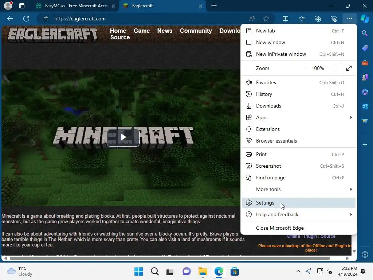This screenshot has height=280, width=373.
Task: Click the Community nav link
Action: coord(196,31)
